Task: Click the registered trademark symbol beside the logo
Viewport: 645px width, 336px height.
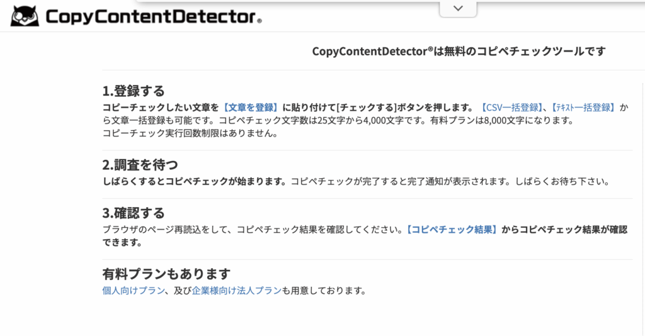Action: (259, 21)
